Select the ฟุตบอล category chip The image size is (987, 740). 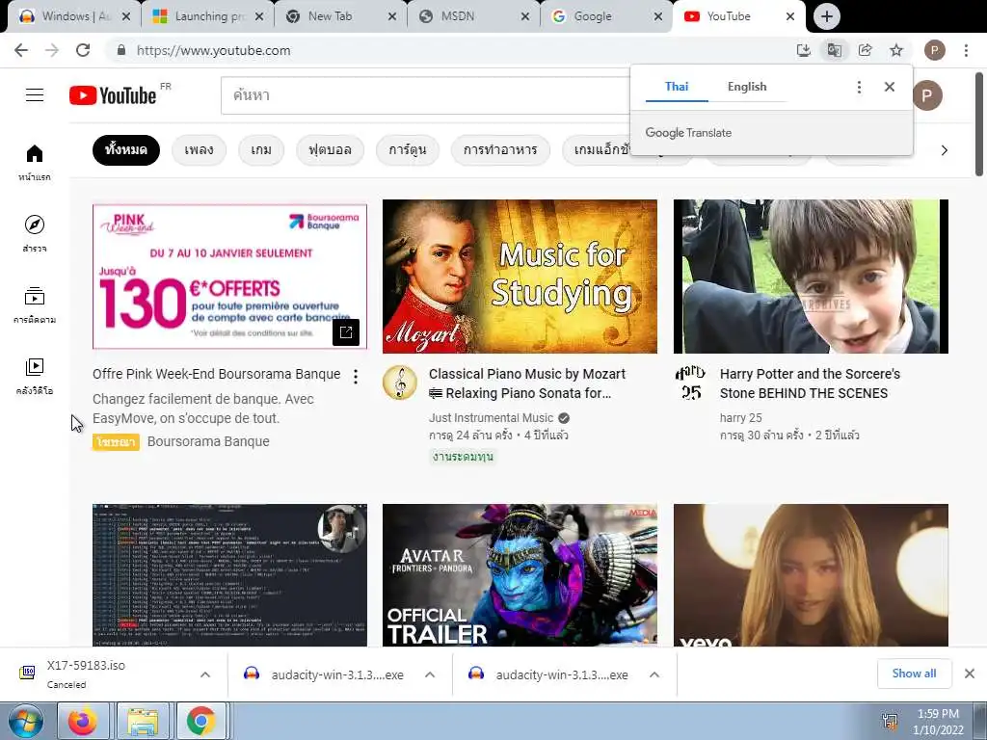(330, 150)
